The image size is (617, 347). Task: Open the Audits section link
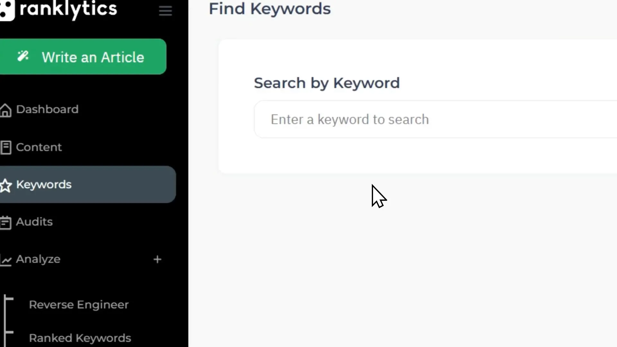(34, 222)
